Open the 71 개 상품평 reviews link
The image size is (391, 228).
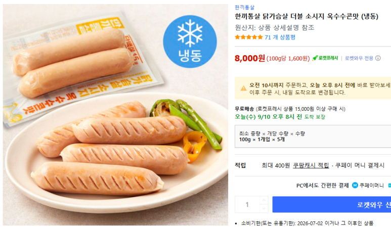click(280, 37)
